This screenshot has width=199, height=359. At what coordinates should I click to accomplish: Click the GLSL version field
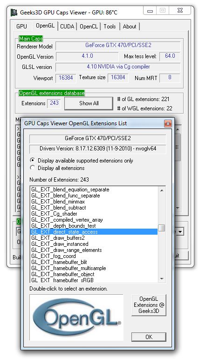(x=118, y=67)
